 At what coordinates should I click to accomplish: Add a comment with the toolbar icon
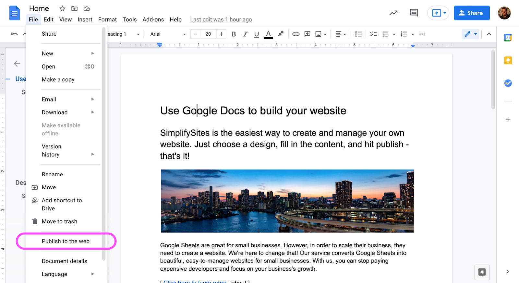307,34
